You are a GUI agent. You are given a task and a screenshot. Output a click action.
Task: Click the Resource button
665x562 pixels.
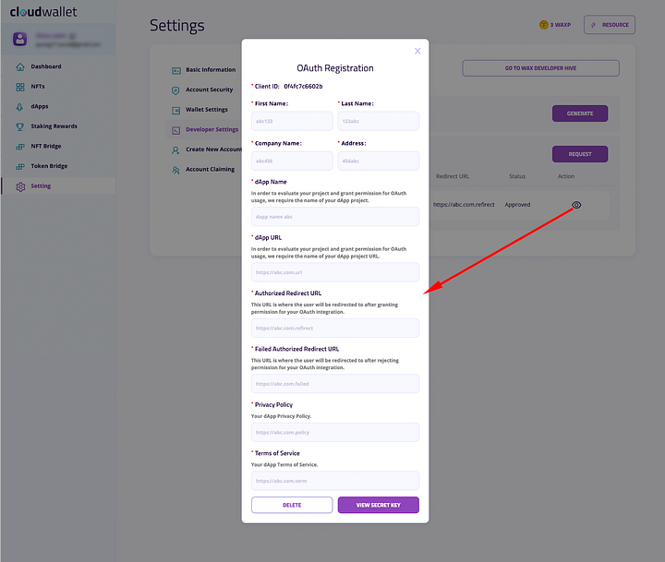[x=610, y=25]
